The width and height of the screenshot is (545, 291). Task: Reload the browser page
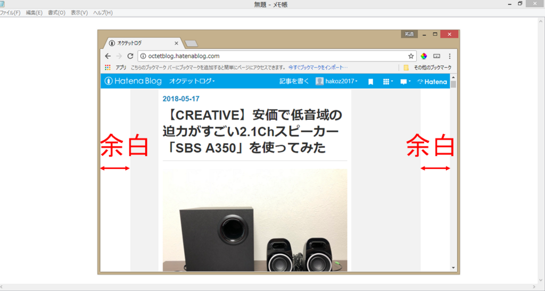(x=130, y=56)
